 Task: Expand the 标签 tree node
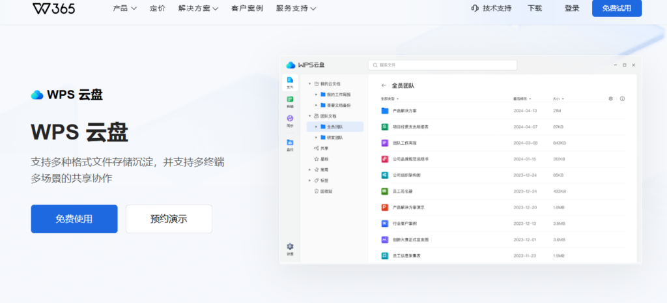(x=309, y=180)
